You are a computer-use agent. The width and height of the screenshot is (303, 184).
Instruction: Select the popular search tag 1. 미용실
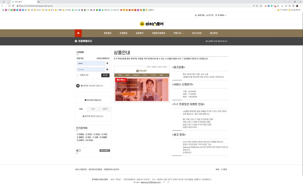tap(80, 134)
